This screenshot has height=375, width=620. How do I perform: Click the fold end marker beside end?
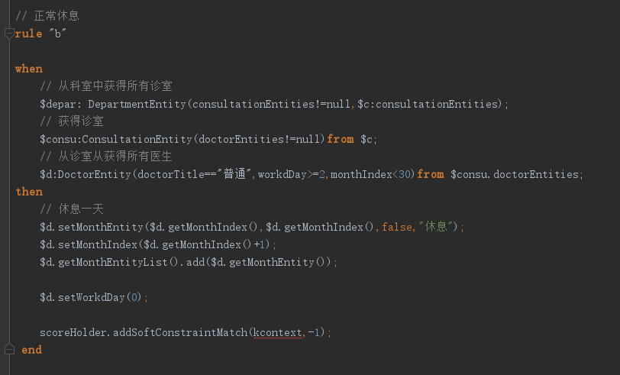pyautogui.click(x=9, y=349)
